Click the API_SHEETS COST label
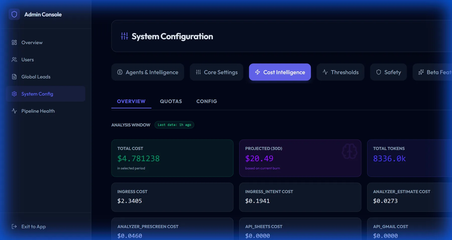 coord(264,226)
